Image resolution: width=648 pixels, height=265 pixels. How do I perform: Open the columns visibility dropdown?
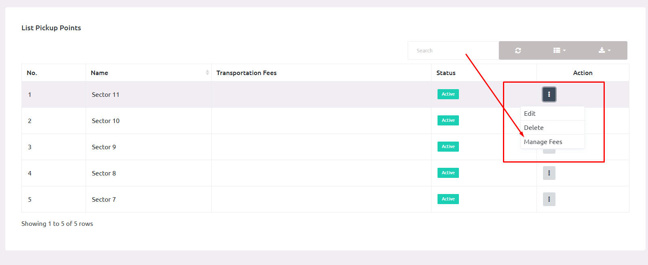pyautogui.click(x=559, y=50)
